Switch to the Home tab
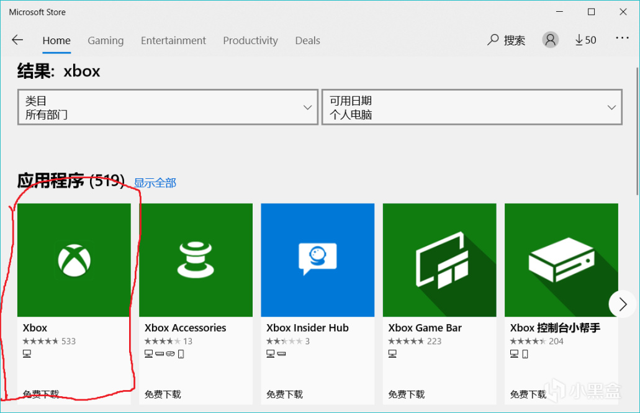This screenshot has height=413, width=640. pyautogui.click(x=56, y=40)
